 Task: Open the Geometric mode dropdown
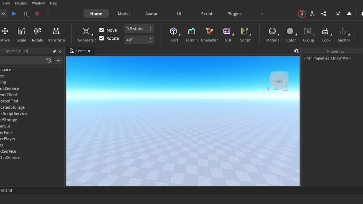pos(86,34)
